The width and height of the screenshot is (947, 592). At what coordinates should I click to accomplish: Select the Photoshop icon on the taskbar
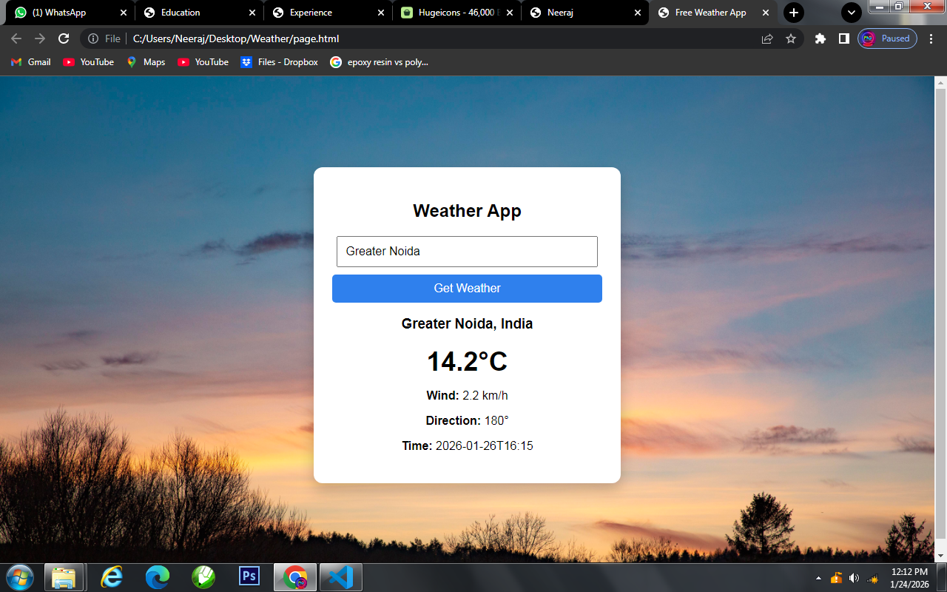(249, 577)
